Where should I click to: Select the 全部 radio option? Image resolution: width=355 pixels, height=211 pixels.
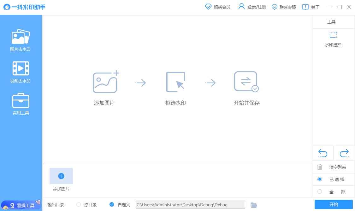pos(319,191)
